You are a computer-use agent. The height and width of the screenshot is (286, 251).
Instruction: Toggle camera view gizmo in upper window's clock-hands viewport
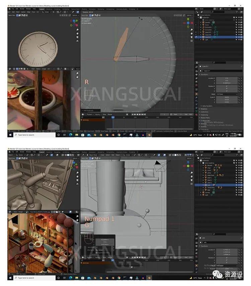click(191, 37)
